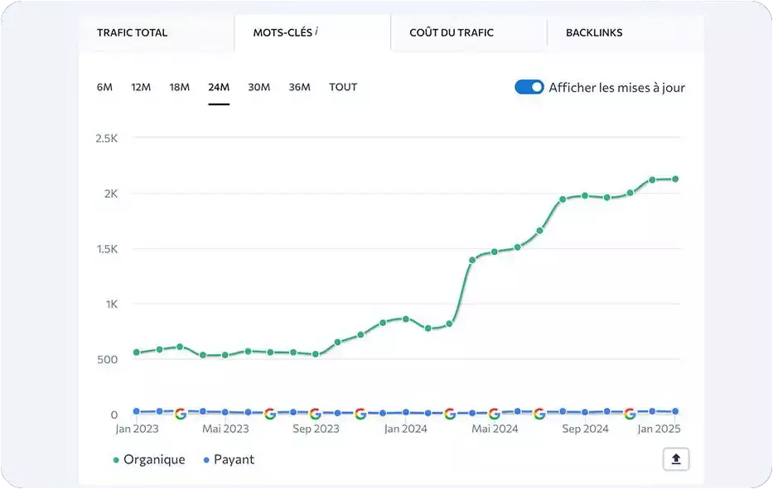Click Google update icon between Sep 2023 and Jan 2024
The image size is (773, 489).
(360, 414)
